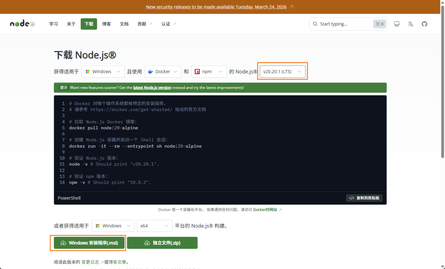Click the download icon on the .msi button

tap(63, 243)
